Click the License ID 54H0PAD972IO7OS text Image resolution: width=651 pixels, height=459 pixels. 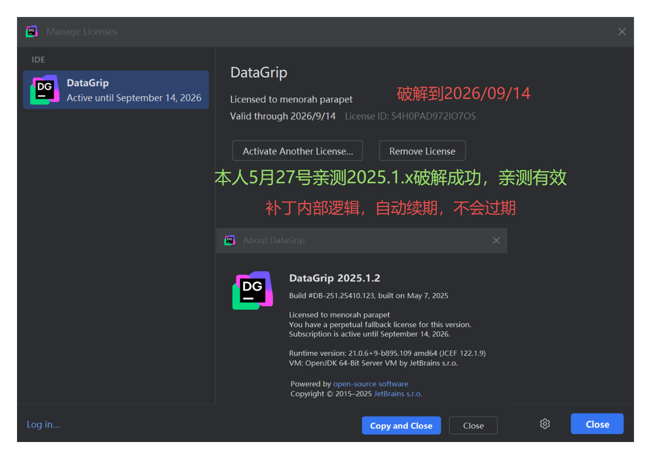(x=410, y=116)
